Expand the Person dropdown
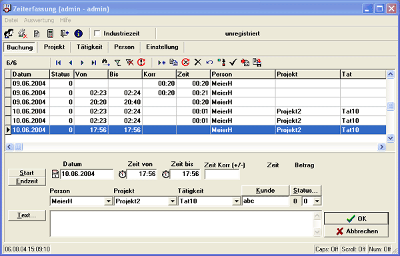Screen dimensions: 400x256 click(109, 201)
